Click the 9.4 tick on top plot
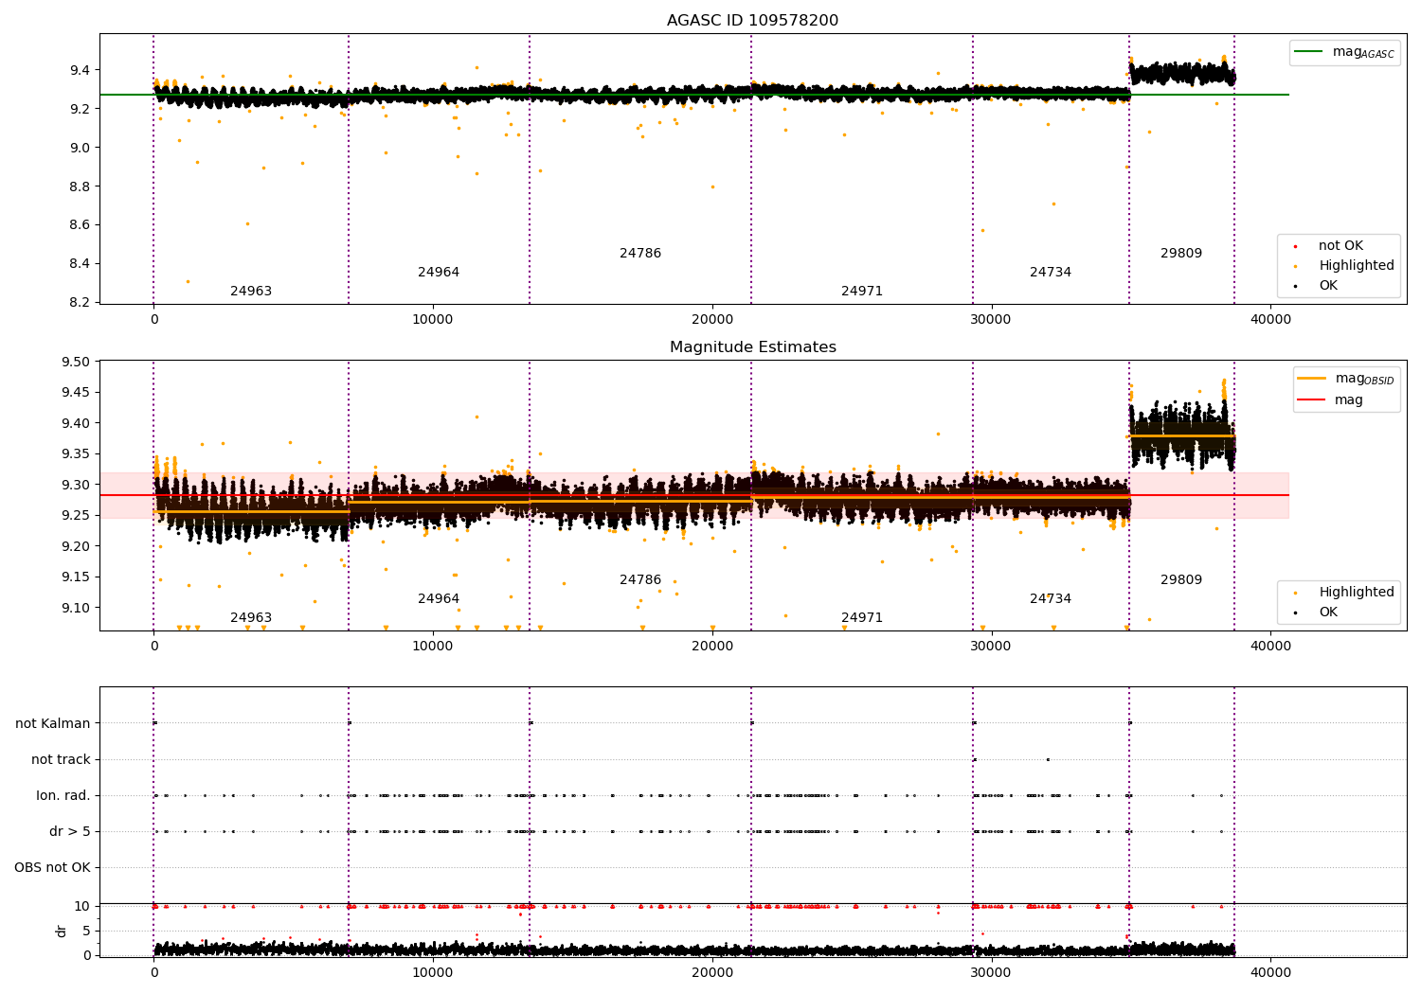This screenshot has height=994, width=1421. click(x=80, y=71)
